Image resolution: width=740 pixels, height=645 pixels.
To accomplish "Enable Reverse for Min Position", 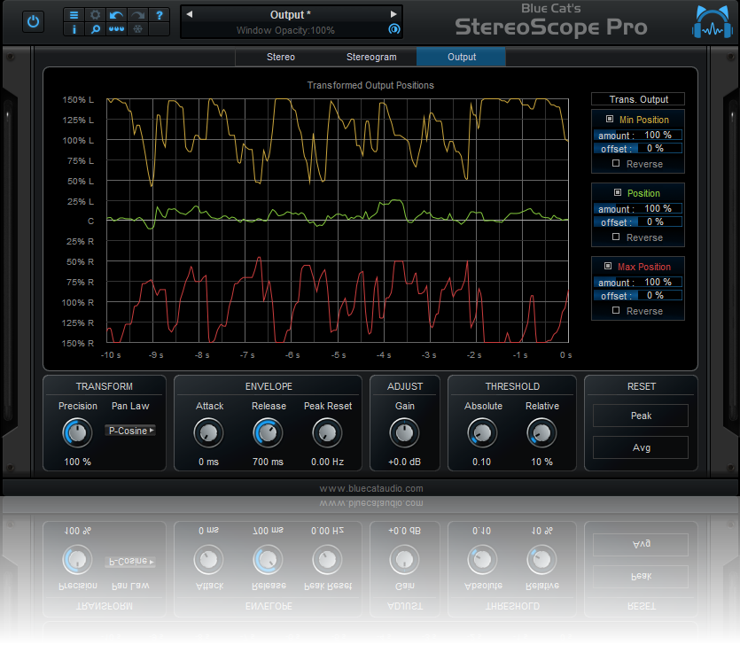I will (x=616, y=163).
